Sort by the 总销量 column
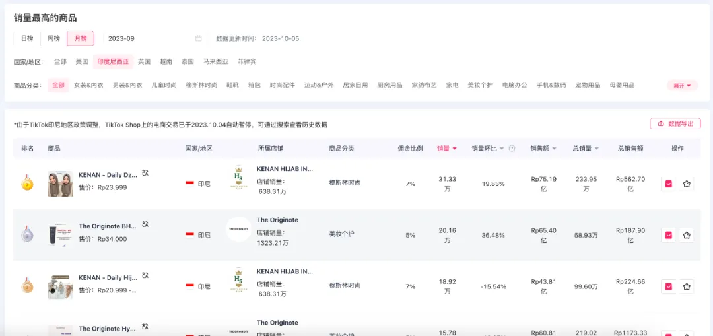713x336 pixels. pos(586,149)
